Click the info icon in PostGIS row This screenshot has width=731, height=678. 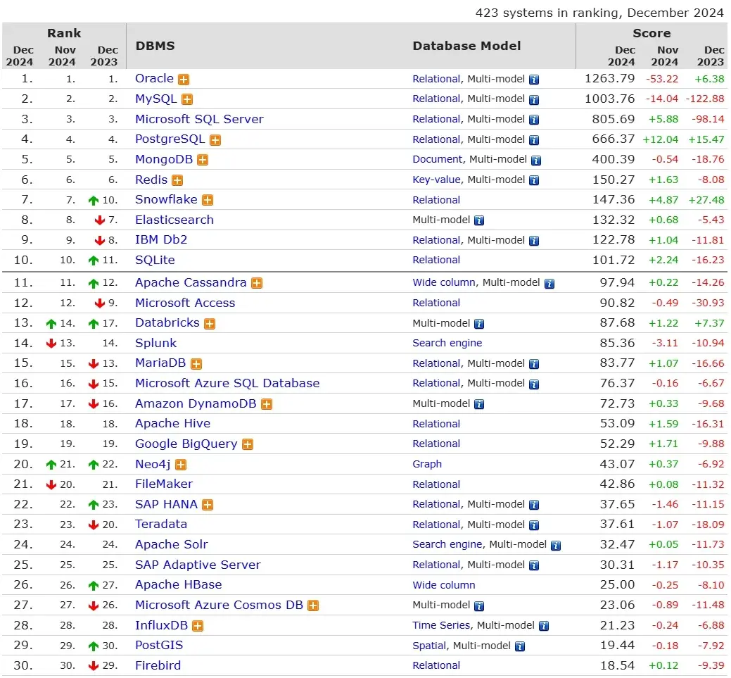pyautogui.click(x=520, y=646)
